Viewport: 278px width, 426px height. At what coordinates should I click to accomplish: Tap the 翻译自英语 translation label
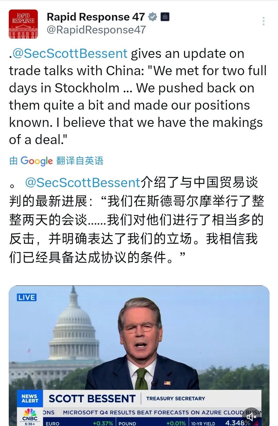[80, 161]
